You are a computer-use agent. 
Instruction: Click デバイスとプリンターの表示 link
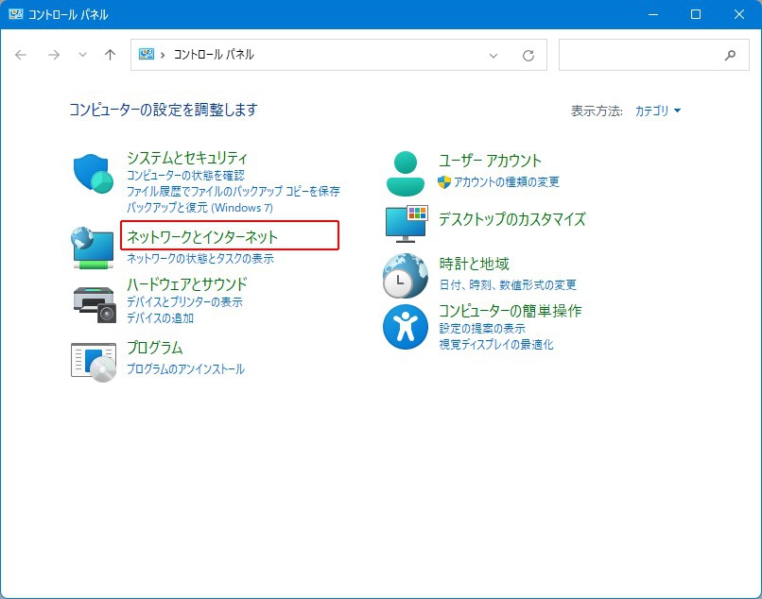click(x=184, y=302)
